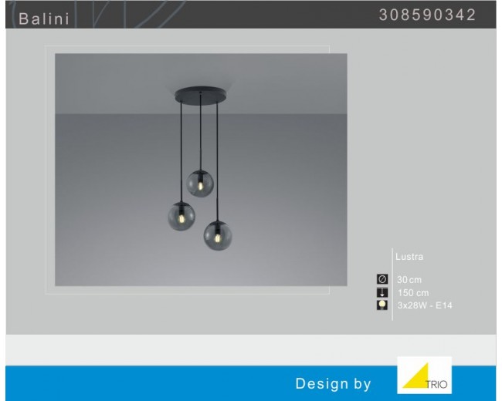Click the height arrow icon
The height and width of the screenshot is (401, 502).
coord(382,292)
